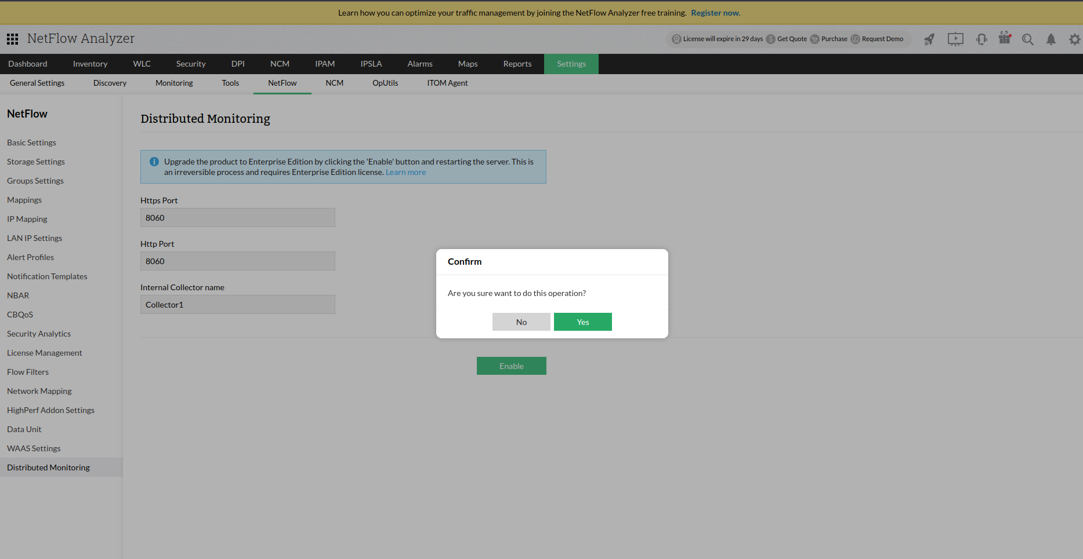Select Flow Filters in the NetFlow sidebar
Screen dimensions: 1083x559
27,371
